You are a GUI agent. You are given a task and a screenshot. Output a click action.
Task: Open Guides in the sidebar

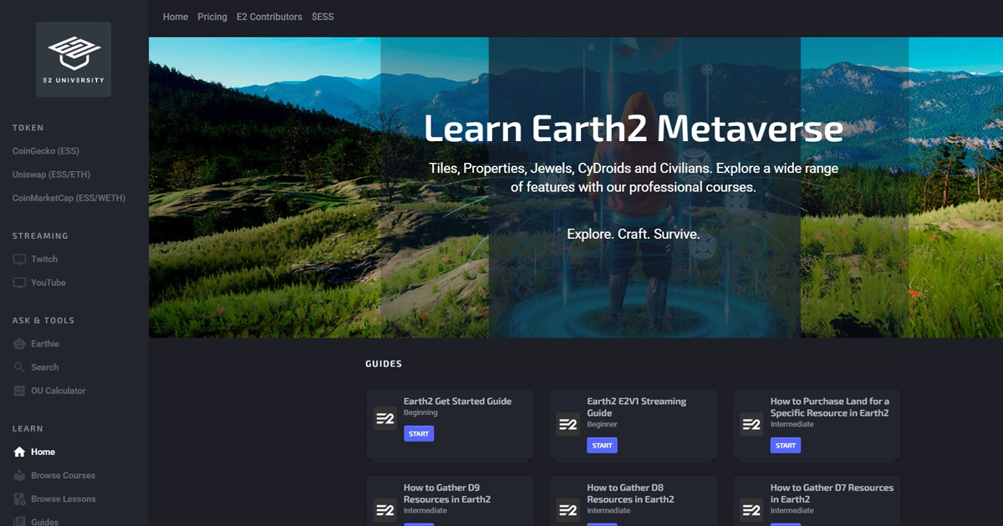click(x=45, y=522)
